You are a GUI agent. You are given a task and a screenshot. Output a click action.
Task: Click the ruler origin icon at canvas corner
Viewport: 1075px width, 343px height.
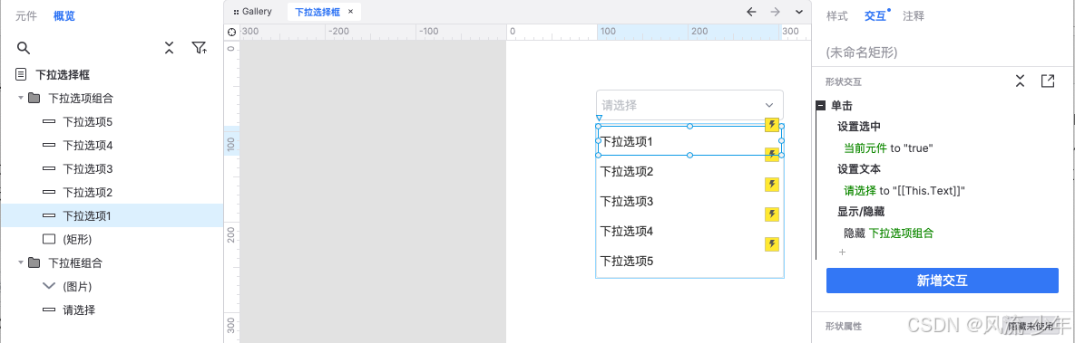[x=231, y=33]
